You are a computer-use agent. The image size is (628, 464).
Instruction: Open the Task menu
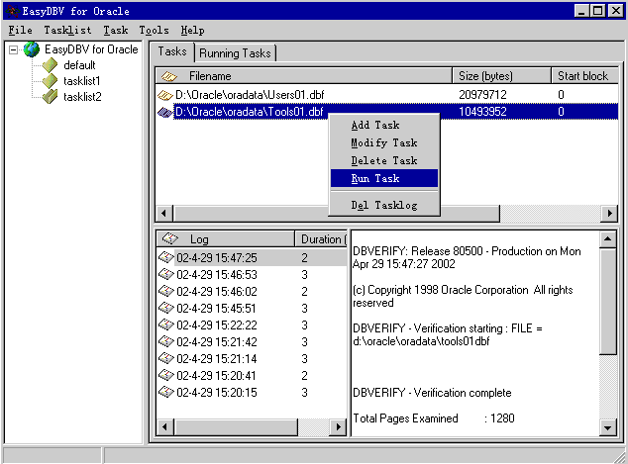click(116, 30)
